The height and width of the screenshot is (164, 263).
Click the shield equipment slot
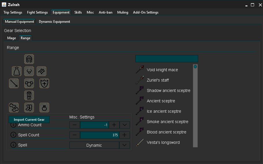[x=44, y=83]
